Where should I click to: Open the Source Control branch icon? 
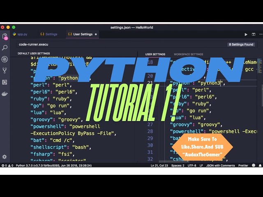(x=5, y=71)
